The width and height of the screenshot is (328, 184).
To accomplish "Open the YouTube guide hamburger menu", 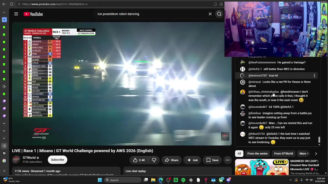I will 16,14.
